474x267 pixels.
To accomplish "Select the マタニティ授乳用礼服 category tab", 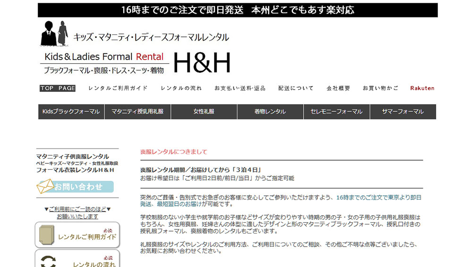I will [137, 112].
